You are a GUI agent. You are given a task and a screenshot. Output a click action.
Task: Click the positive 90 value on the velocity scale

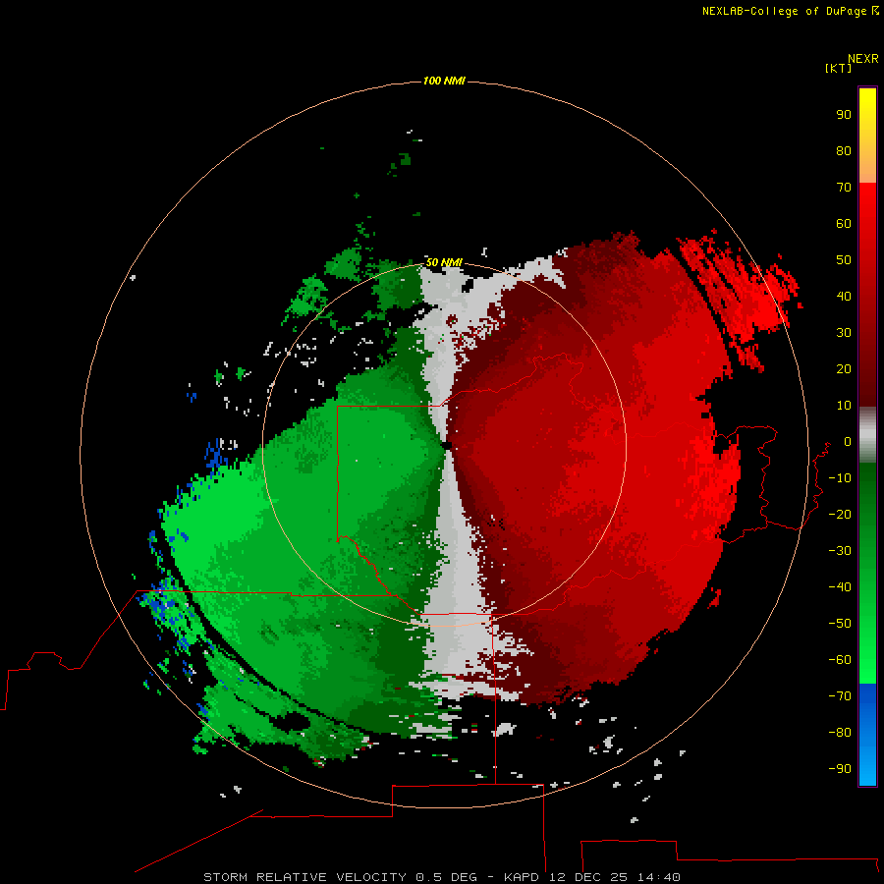(x=844, y=115)
